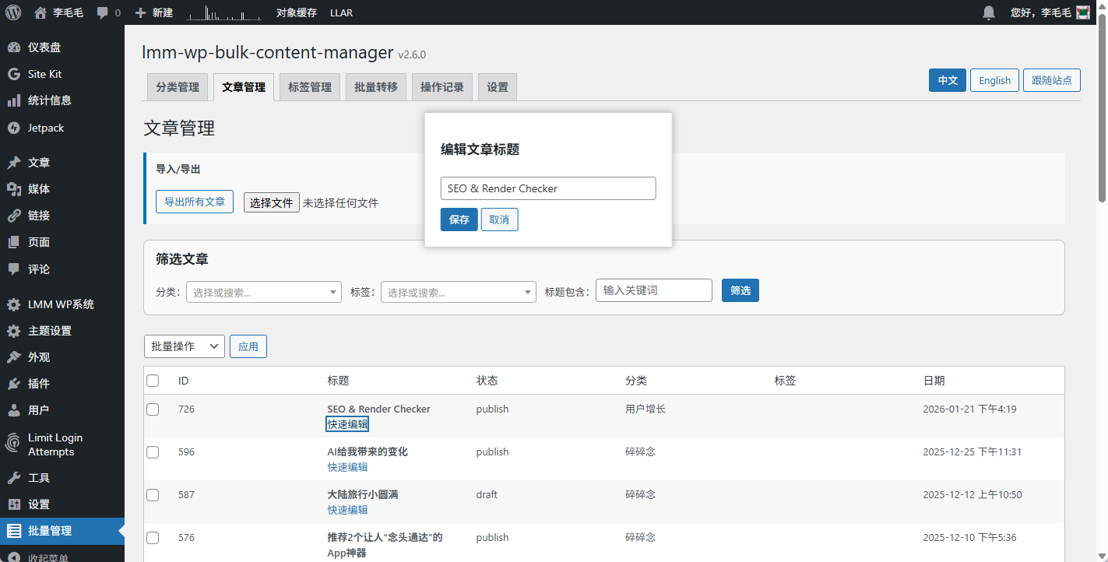Open the bulk actions dropdown
Screen dimensions: 1108x562
(185, 346)
